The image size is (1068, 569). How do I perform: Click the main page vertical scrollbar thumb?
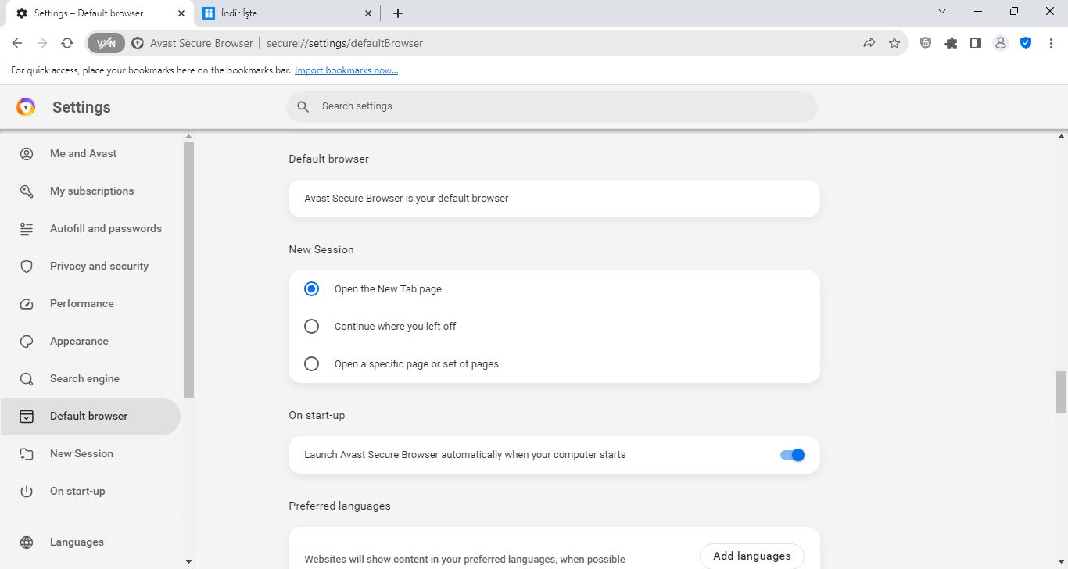[1061, 392]
